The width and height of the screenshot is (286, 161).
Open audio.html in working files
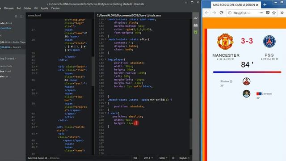tap(6, 23)
